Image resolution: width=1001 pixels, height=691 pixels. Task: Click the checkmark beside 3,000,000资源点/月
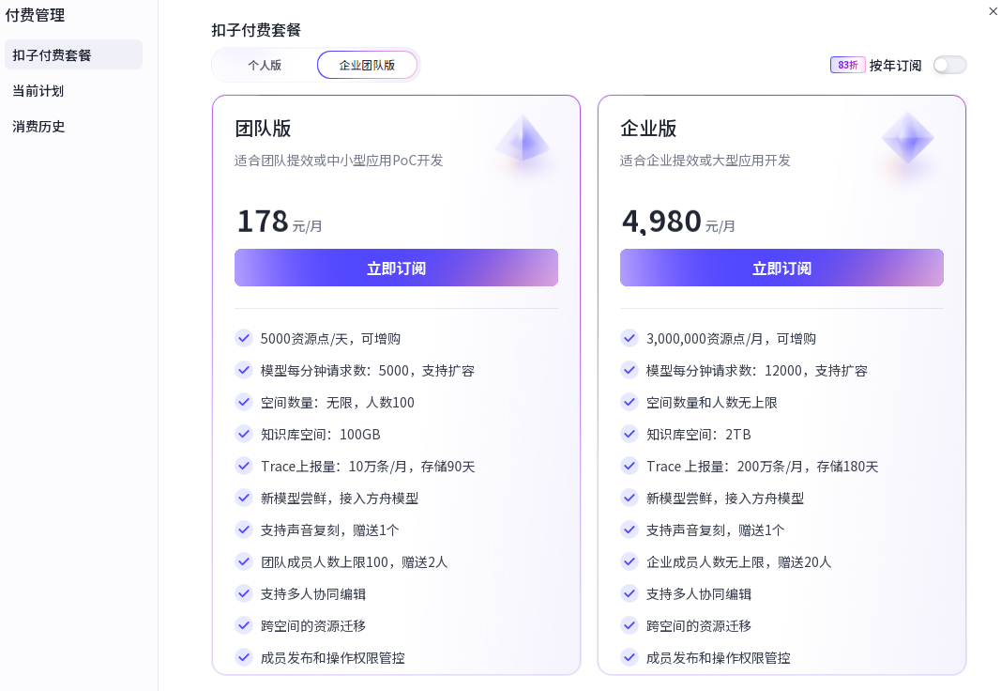point(629,338)
